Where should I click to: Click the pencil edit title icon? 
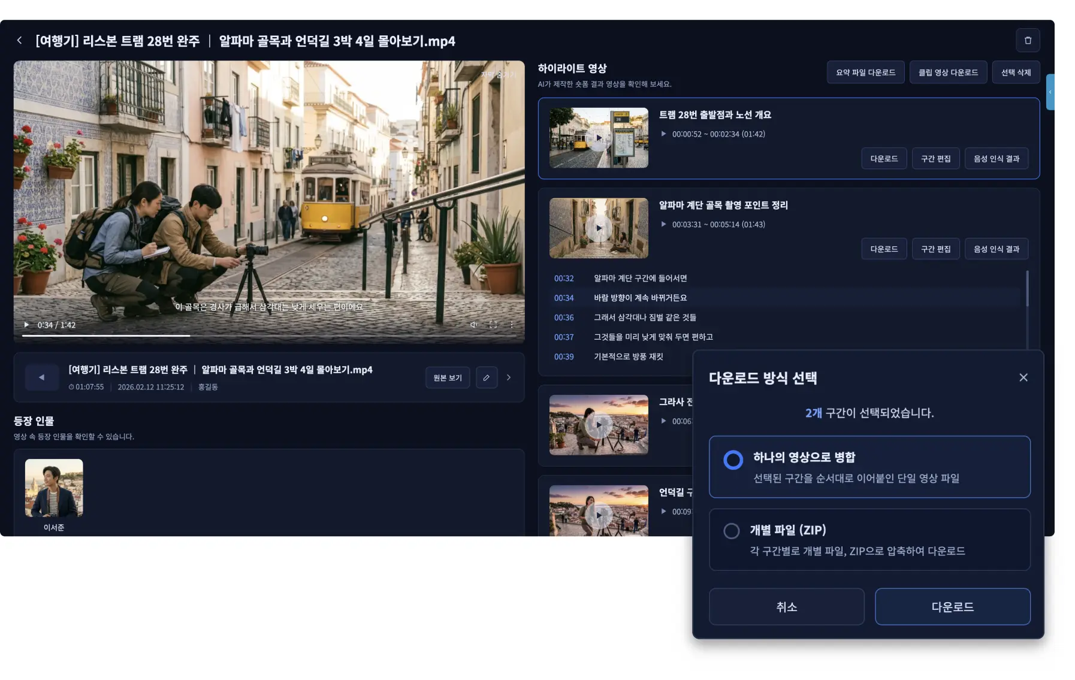tap(487, 377)
